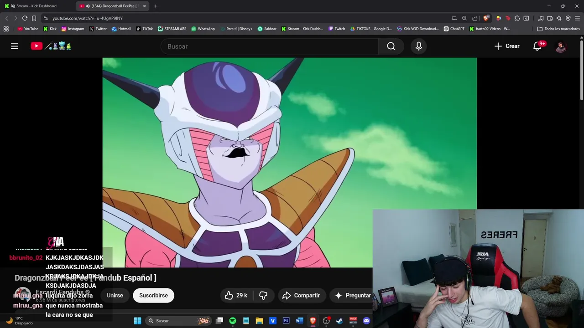Open the WhatsApp bookmark

pos(203,29)
